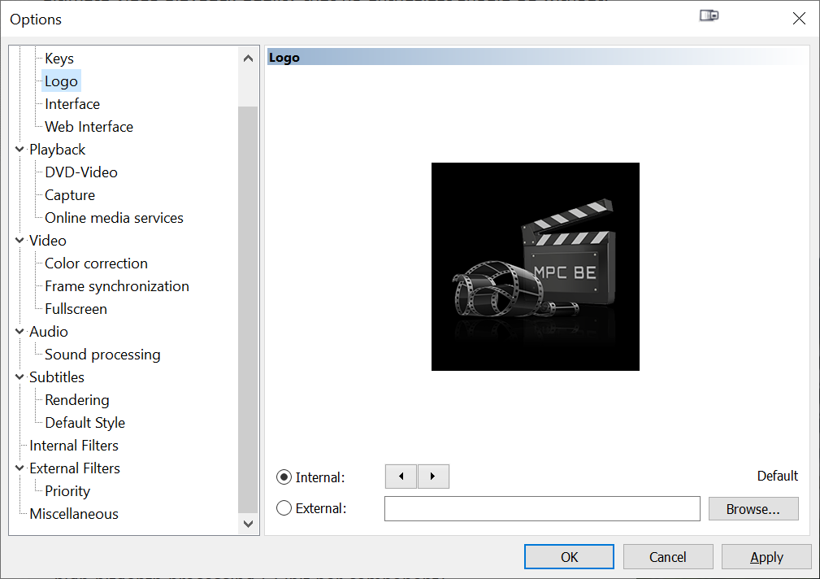Click the OK button
Image resolution: width=820 pixels, height=579 pixels.
point(569,556)
